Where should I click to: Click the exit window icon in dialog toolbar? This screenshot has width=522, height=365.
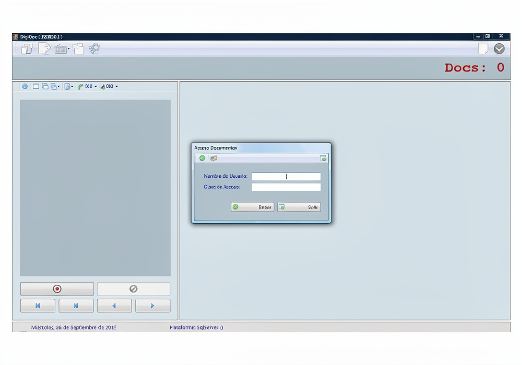[323, 158]
